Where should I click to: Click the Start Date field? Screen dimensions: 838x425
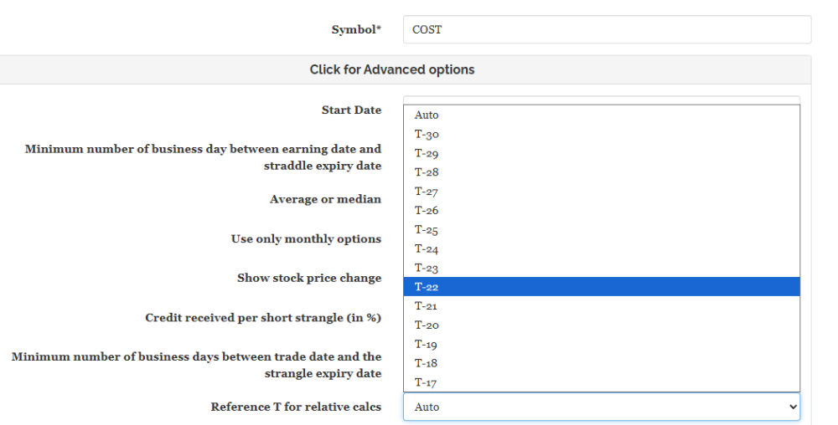pos(602,100)
